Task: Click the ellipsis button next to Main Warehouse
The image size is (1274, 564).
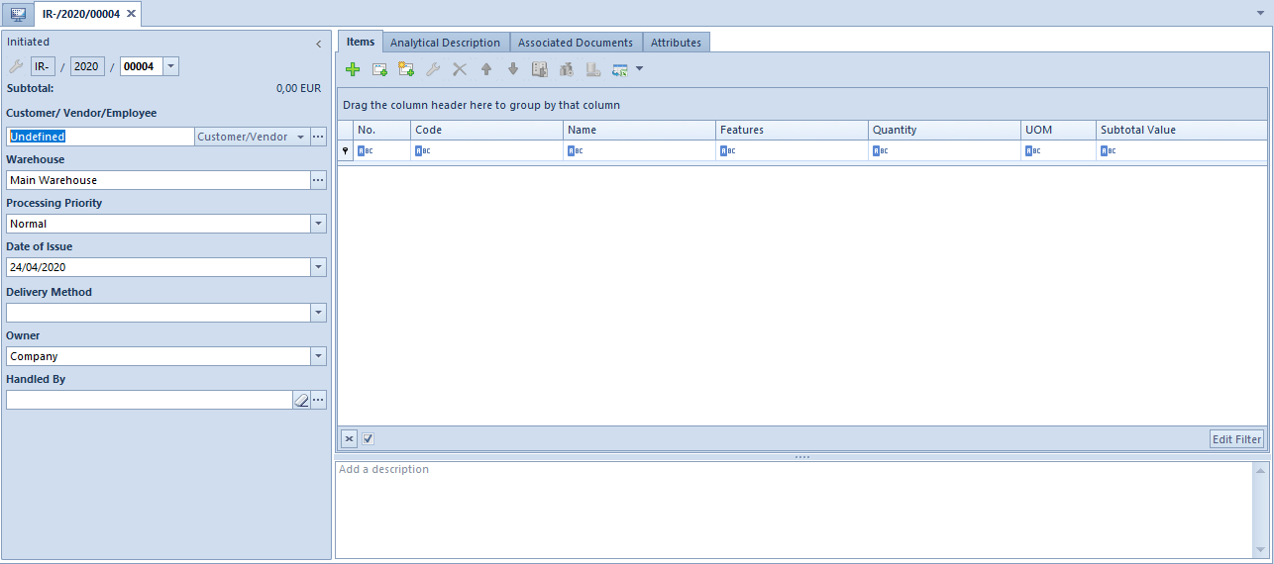Action: (318, 180)
